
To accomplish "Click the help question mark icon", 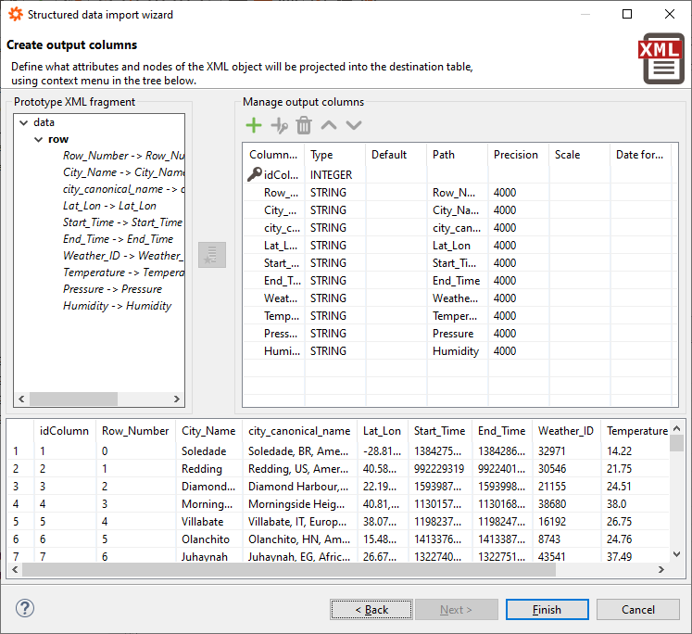I will tap(25, 609).
